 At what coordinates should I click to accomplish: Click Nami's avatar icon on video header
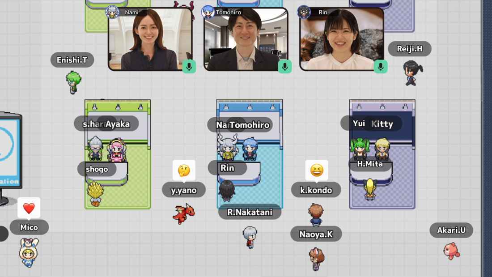[112, 12]
